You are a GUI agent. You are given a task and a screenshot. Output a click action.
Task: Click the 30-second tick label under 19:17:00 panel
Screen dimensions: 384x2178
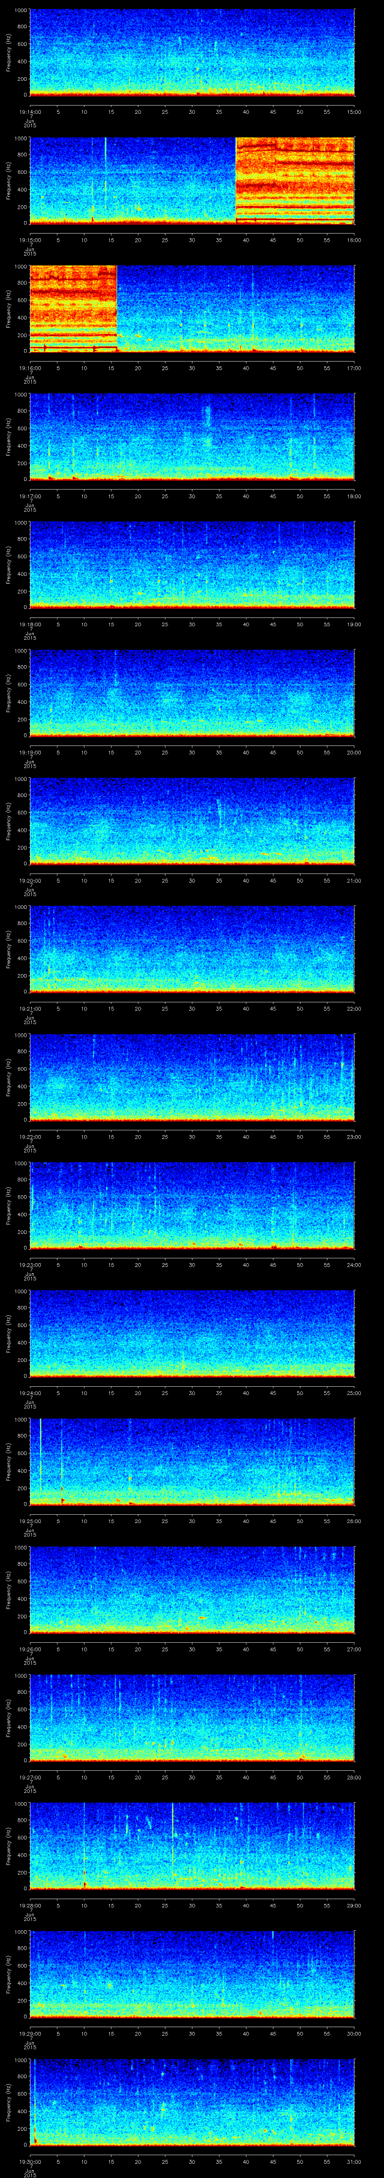click(x=192, y=496)
